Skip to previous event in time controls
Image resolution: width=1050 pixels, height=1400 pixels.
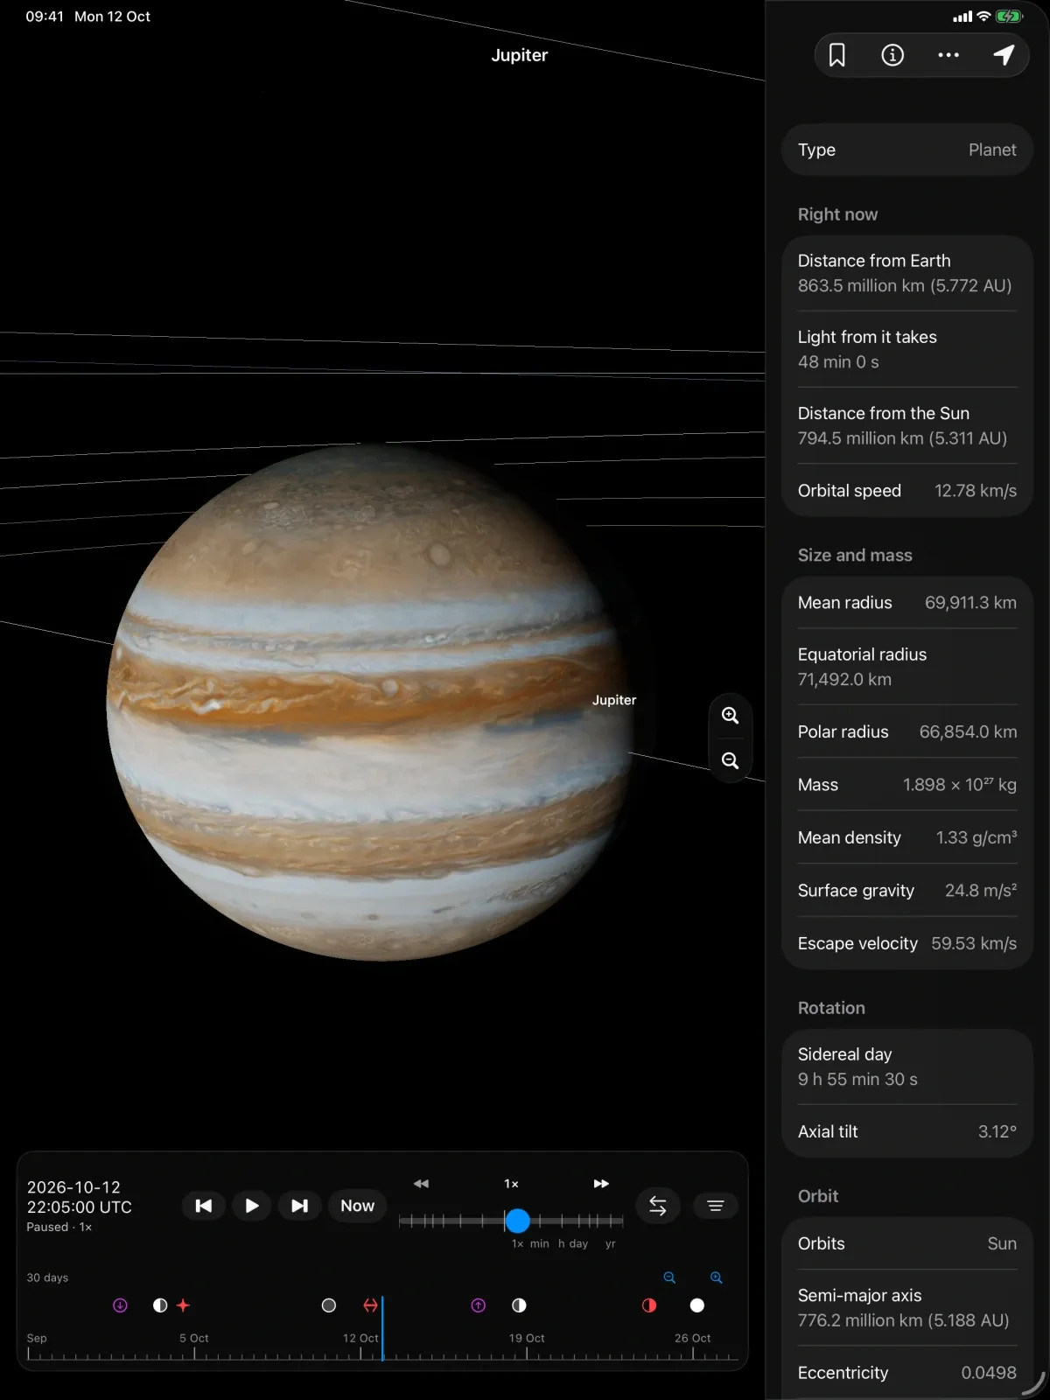pos(203,1206)
